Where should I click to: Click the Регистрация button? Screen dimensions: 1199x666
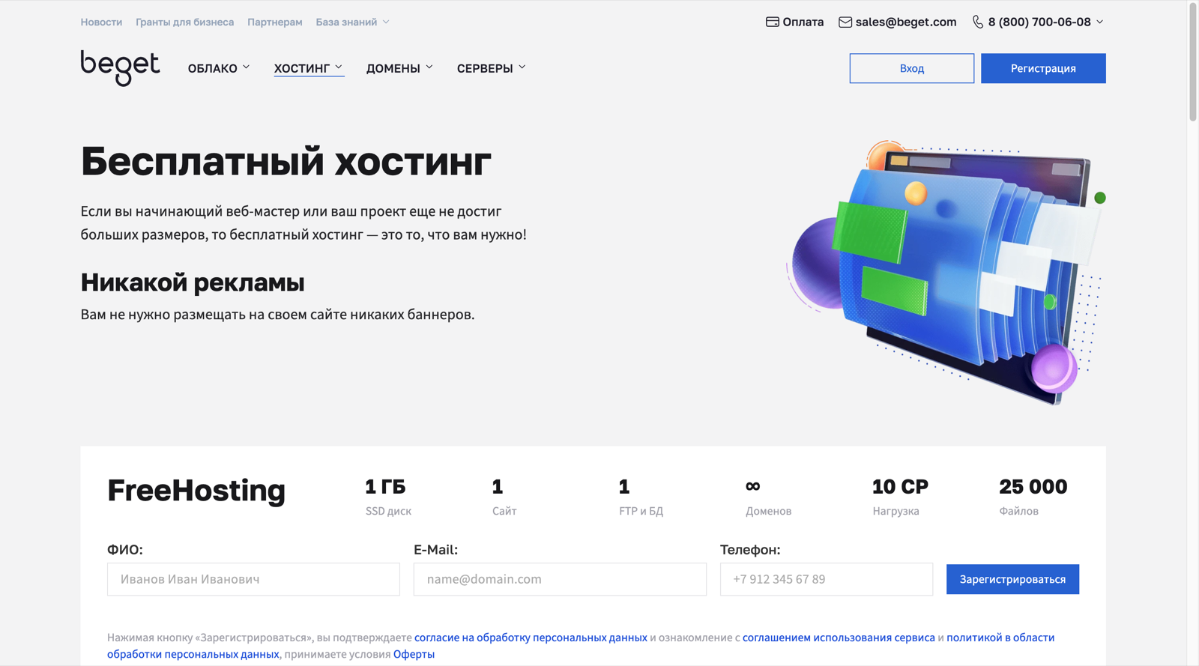(1043, 68)
